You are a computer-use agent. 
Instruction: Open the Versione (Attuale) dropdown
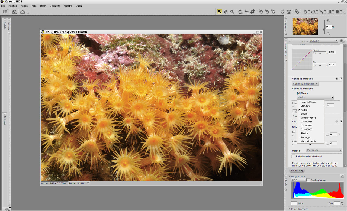coord(324,41)
